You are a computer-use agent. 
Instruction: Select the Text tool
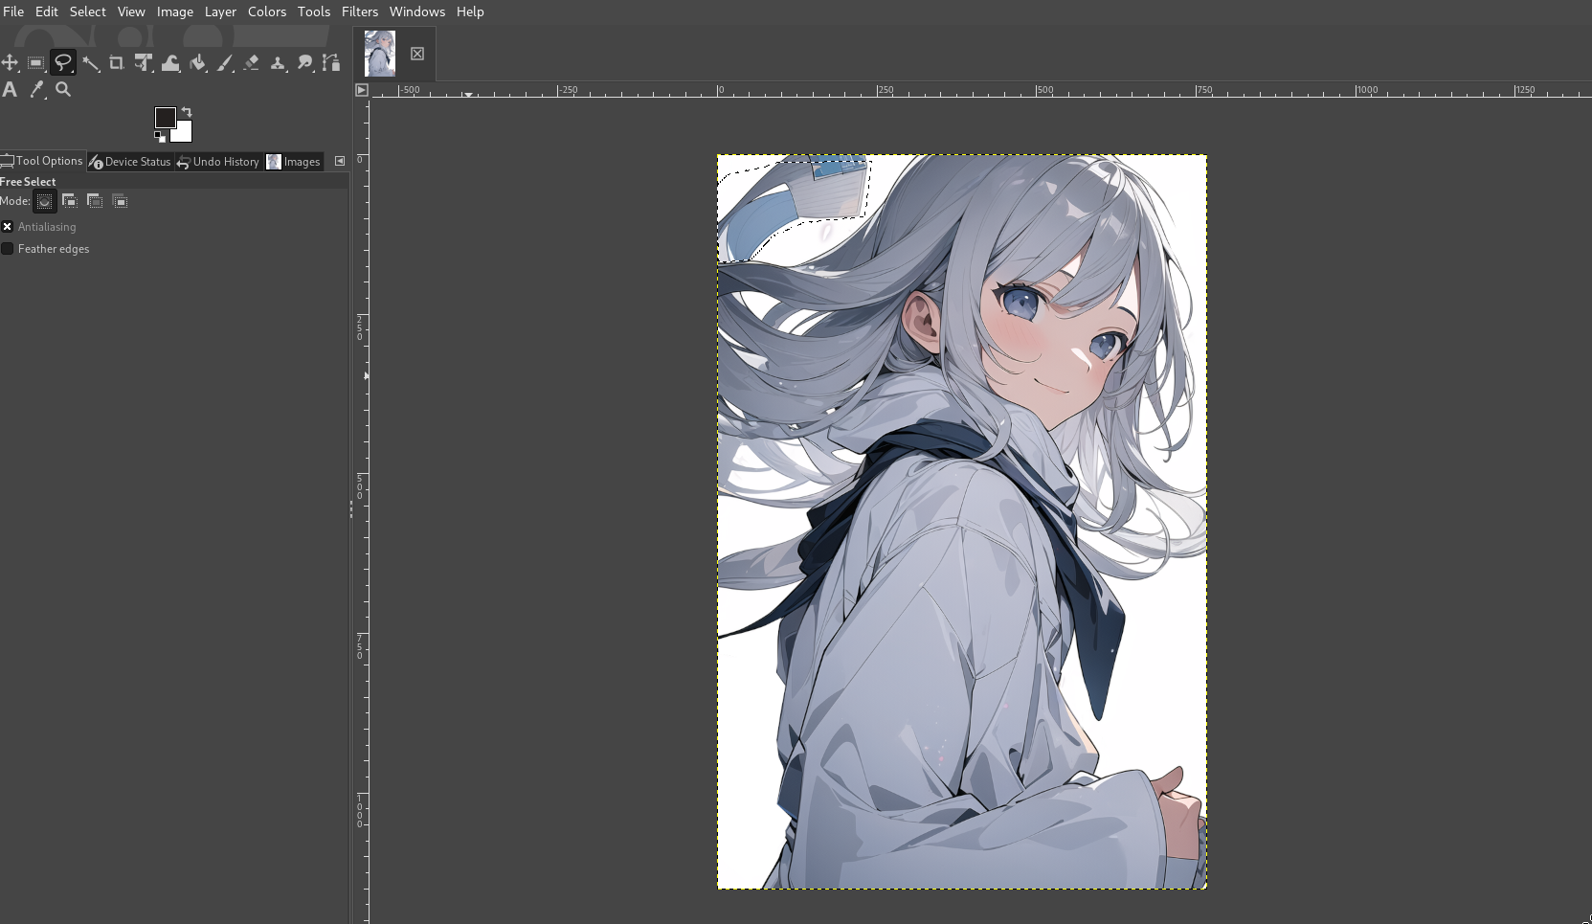(x=10, y=89)
